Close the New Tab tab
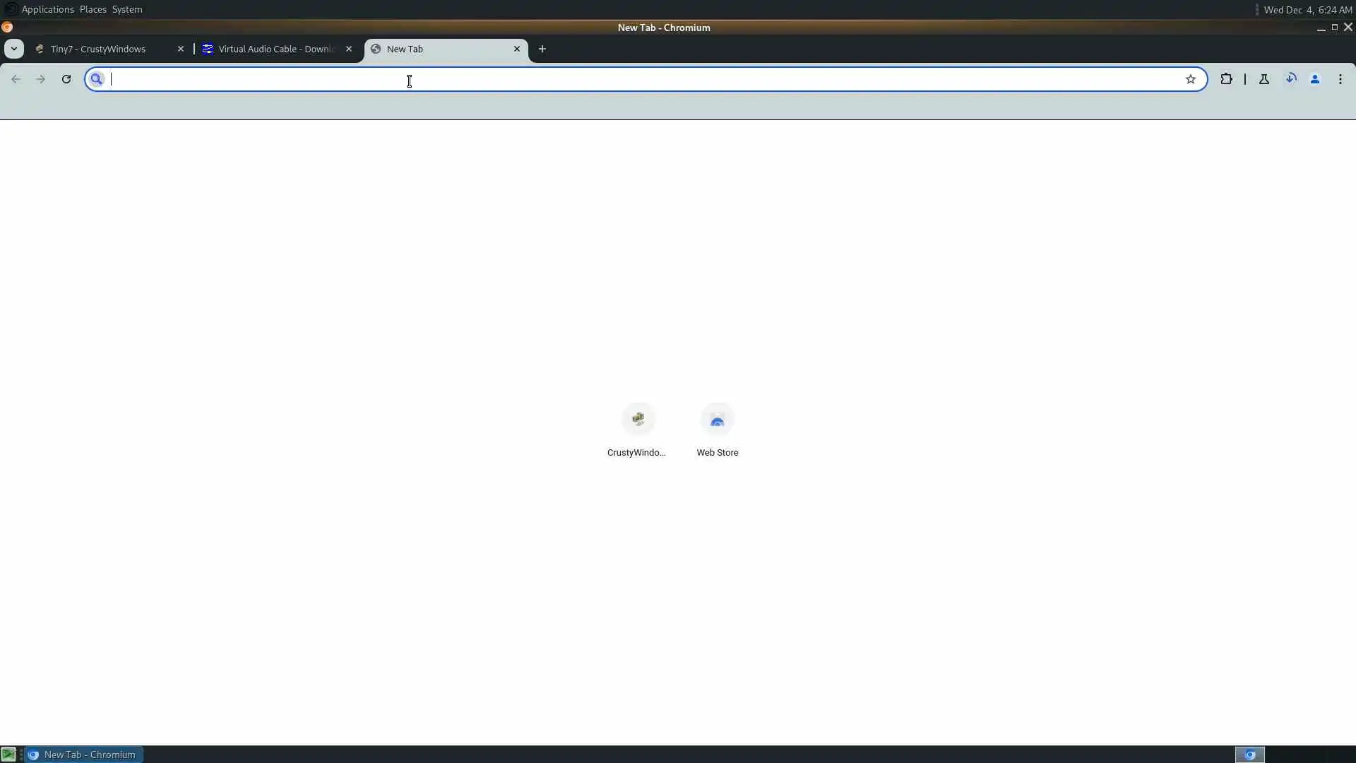This screenshot has height=763, width=1356. pos(517,49)
